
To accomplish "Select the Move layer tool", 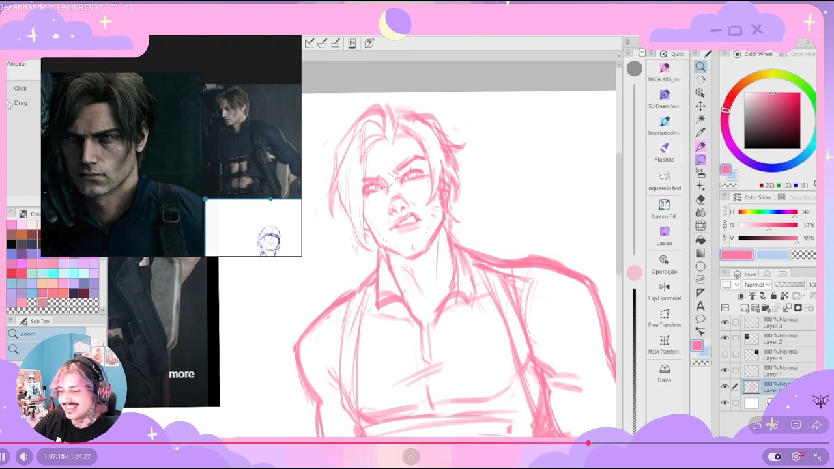I will tap(700, 106).
